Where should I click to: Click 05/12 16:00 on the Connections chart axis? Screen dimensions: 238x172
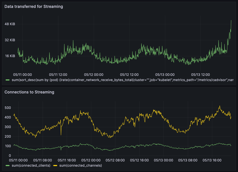click(139, 160)
